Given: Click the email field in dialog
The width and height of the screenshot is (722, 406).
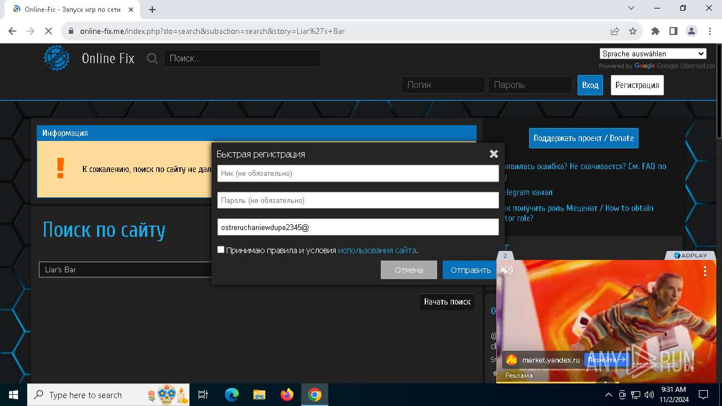Looking at the screenshot, I should [x=358, y=227].
